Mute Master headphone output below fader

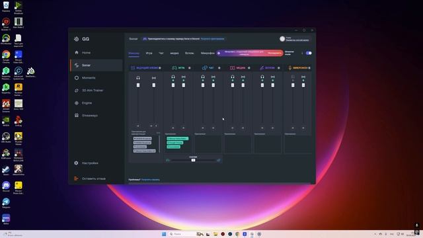click(x=138, y=126)
